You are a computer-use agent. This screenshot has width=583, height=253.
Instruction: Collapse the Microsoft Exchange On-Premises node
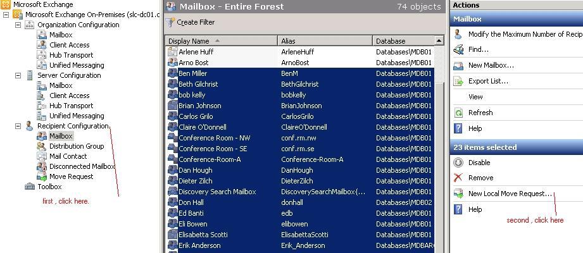6,15
